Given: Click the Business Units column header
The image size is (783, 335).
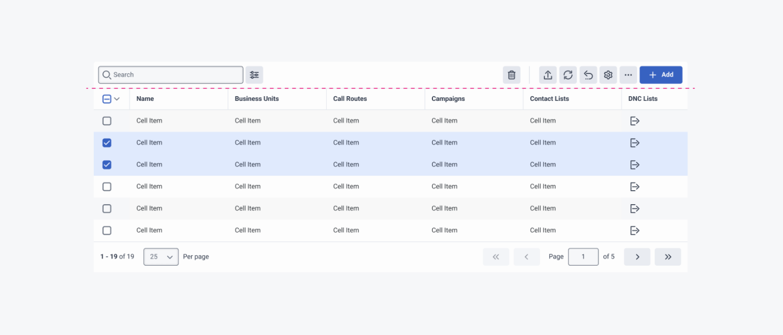Looking at the screenshot, I should (257, 99).
